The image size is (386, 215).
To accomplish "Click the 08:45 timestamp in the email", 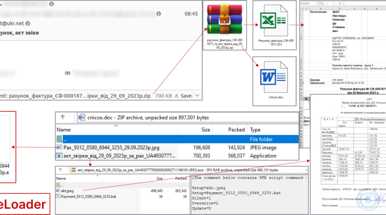I will tap(191, 14).
